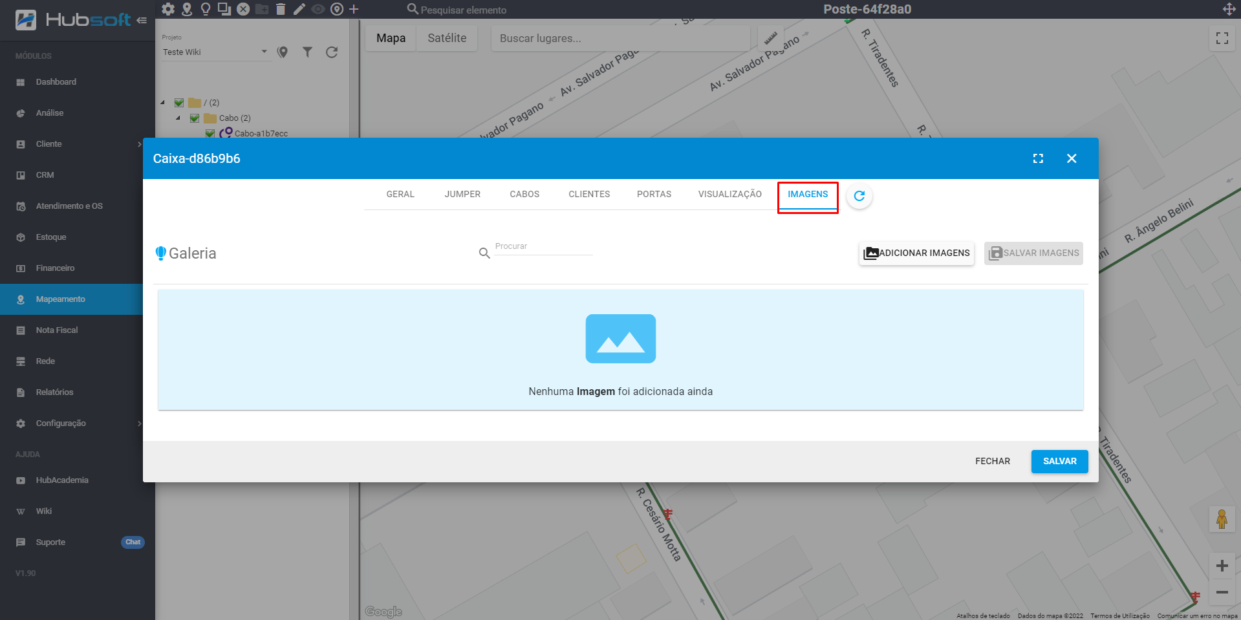
Task: Click the trash delete icon
Action: pyautogui.click(x=280, y=9)
